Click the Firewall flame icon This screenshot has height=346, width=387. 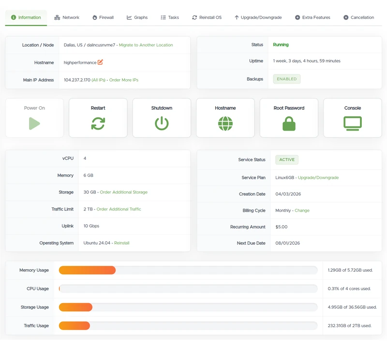pos(95,17)
